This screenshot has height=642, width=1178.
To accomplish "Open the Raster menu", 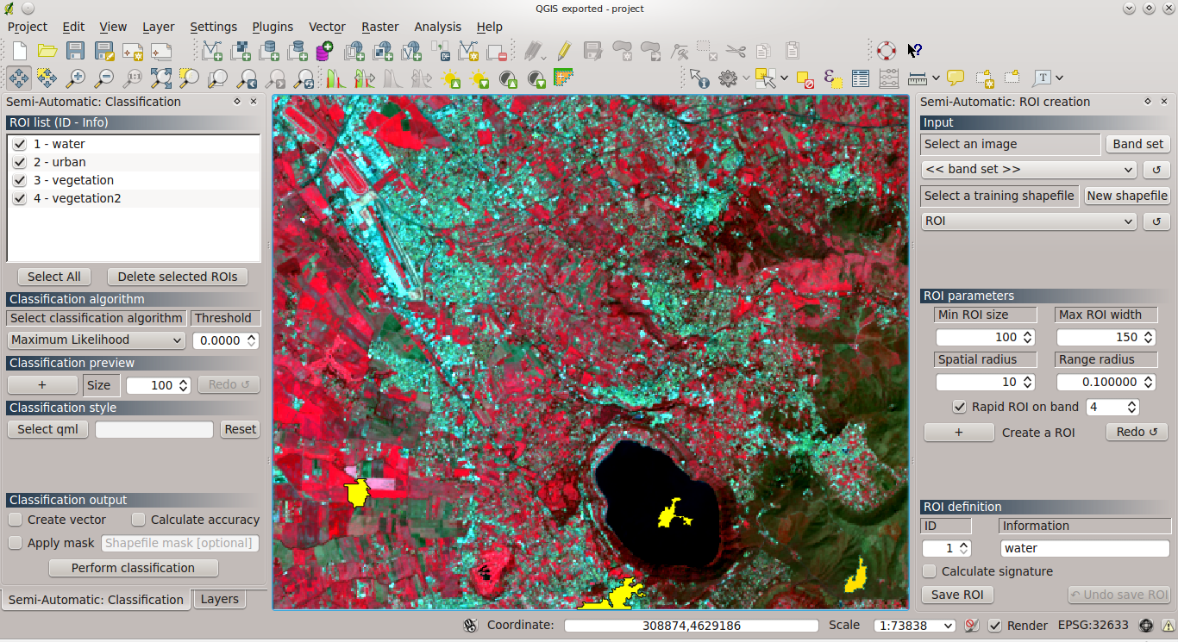I will click(379, 27).
